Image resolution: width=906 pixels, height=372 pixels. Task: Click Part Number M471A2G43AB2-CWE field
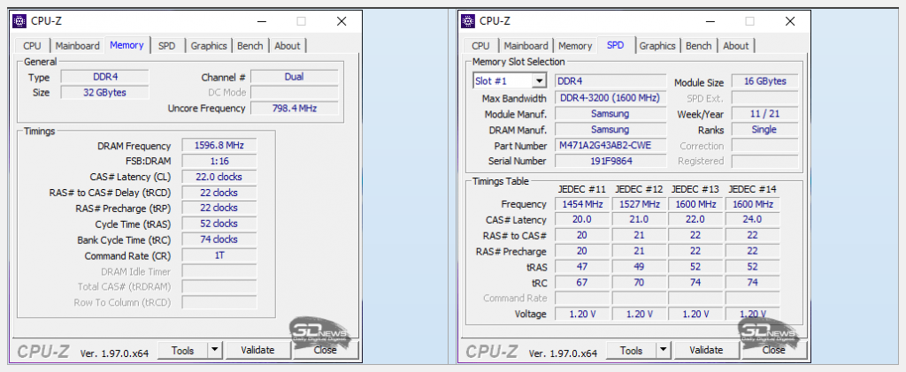[610, 145]
